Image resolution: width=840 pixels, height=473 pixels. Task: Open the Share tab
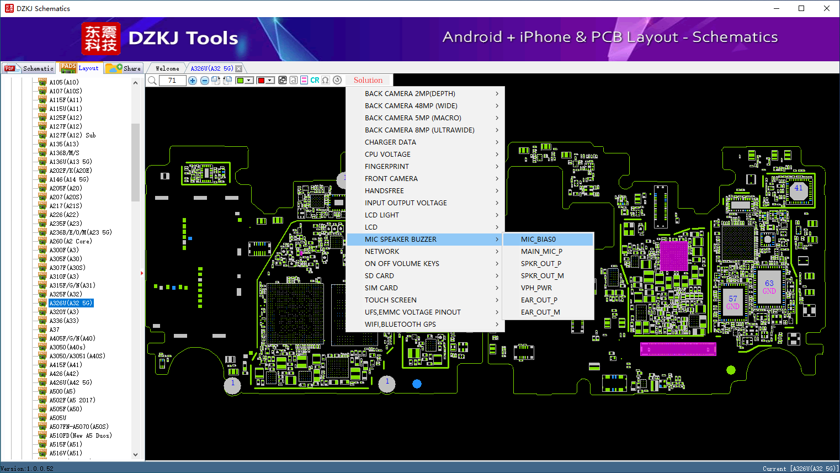pyautogui.click(x=124, y=68)
